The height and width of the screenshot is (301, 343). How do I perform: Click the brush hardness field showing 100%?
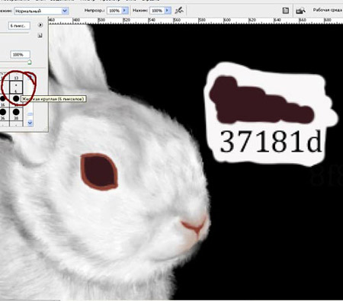click(x=20, y=55)
